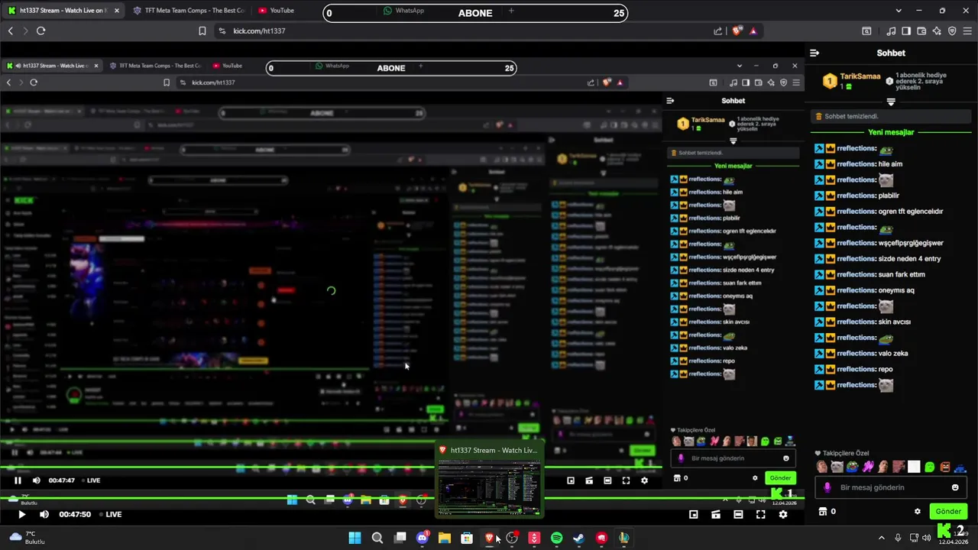This screenshot has width=978, height=550.
Task: Click the nested inner Gönder send button
Action: point(780,478)
